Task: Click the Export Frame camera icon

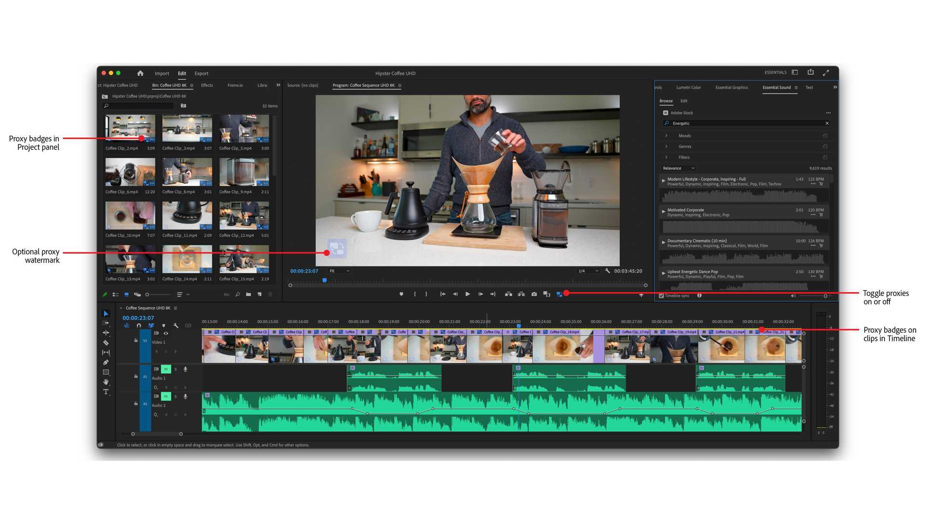Action: 534,294
